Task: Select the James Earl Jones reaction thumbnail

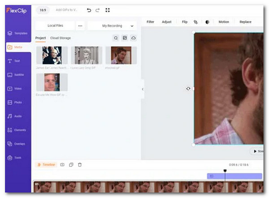Action: [52, 55]
